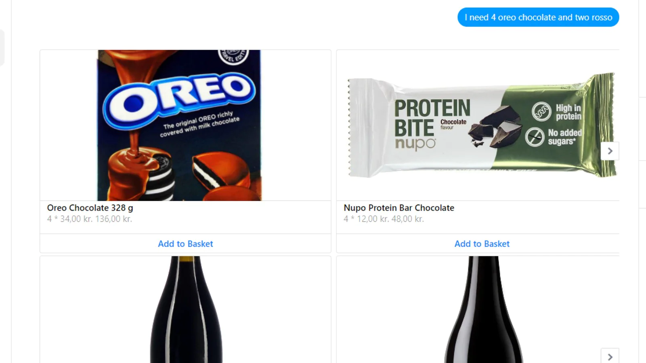Open the Oreo Chocolate 328 g title
The height and width of the screenshot is (363, 646).
[x=90, y=208]
